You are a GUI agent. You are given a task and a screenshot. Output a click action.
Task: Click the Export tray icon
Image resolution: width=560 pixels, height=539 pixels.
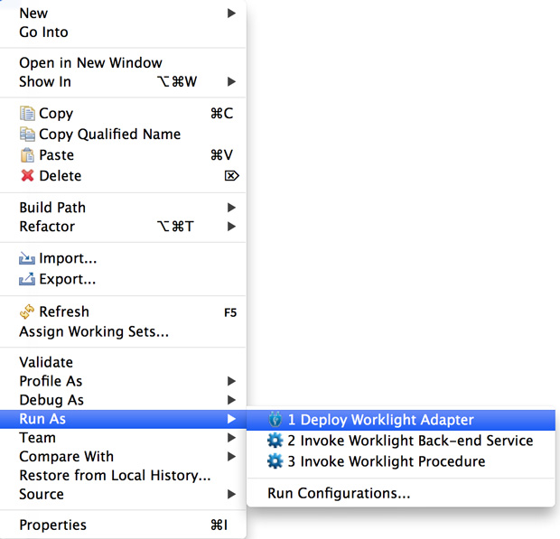point(27,279)
